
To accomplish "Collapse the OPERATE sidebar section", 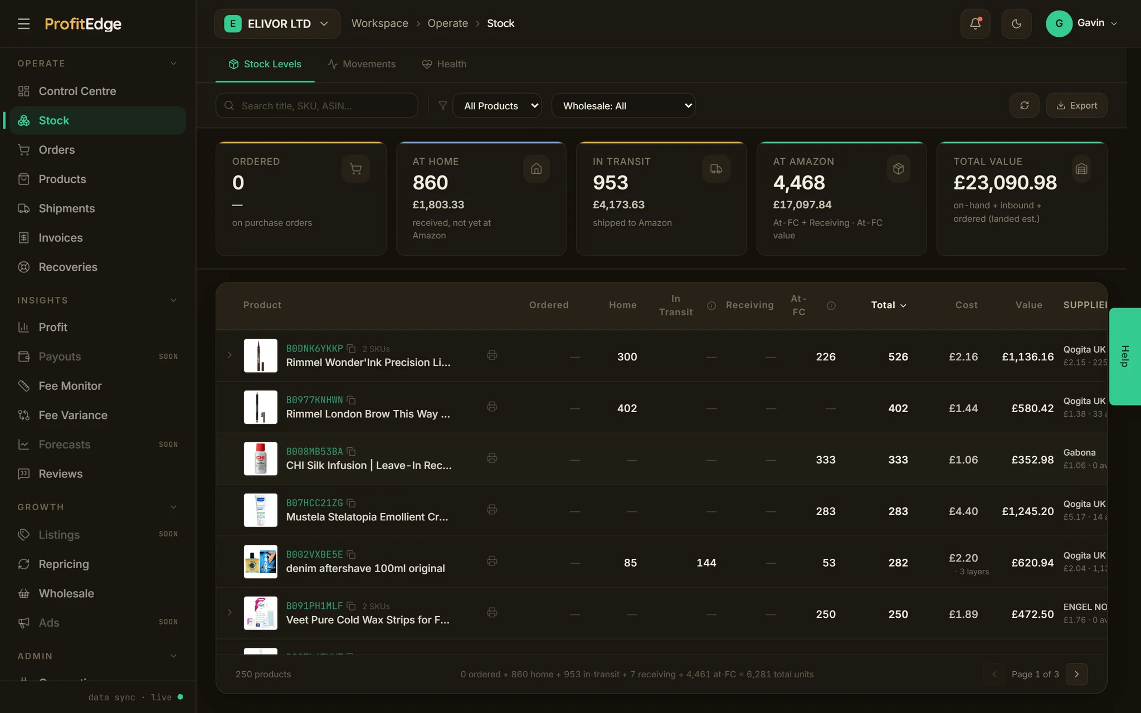I will coord(173,64).
